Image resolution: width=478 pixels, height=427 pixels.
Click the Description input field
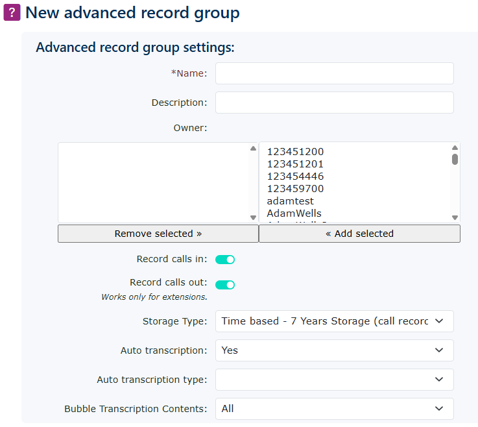tap(334, 103)
